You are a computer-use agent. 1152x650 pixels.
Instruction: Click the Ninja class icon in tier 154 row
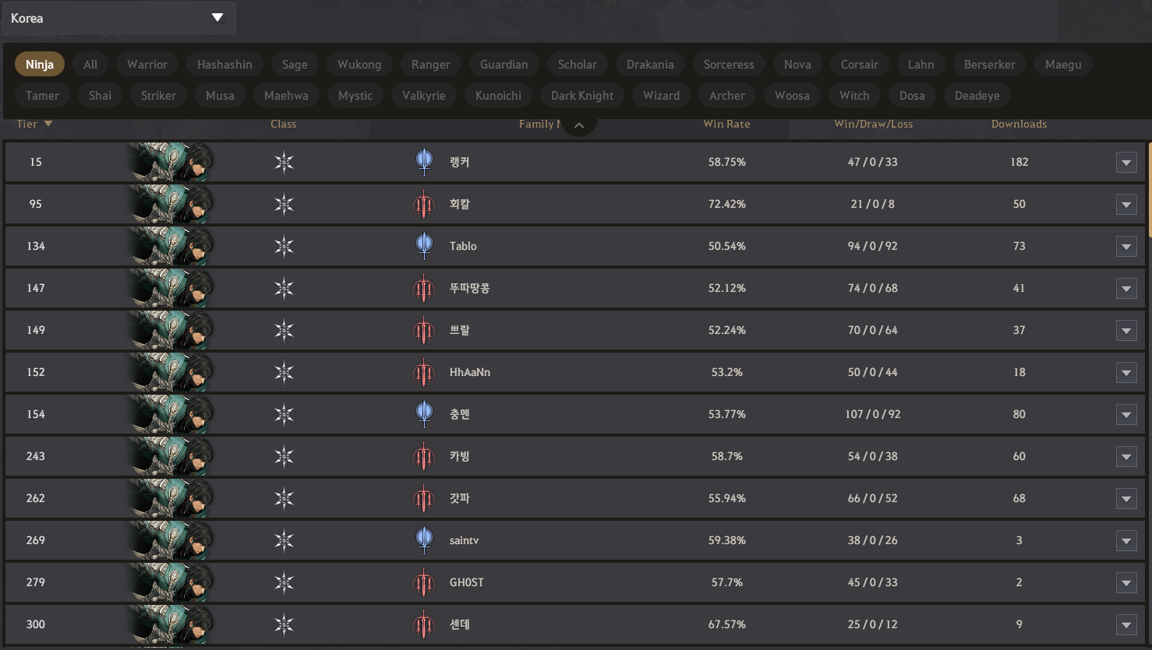[284, 414]
